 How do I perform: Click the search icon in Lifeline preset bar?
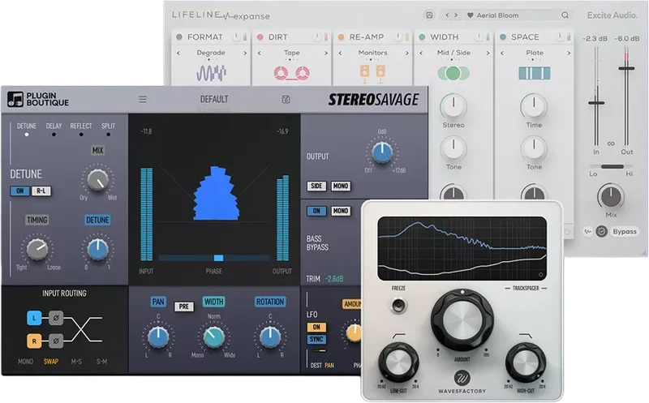tap(565, 15)
